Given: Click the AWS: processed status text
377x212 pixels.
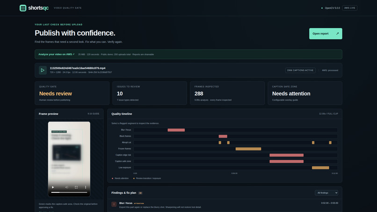Looking at the screenshot, I should [330, 70].
